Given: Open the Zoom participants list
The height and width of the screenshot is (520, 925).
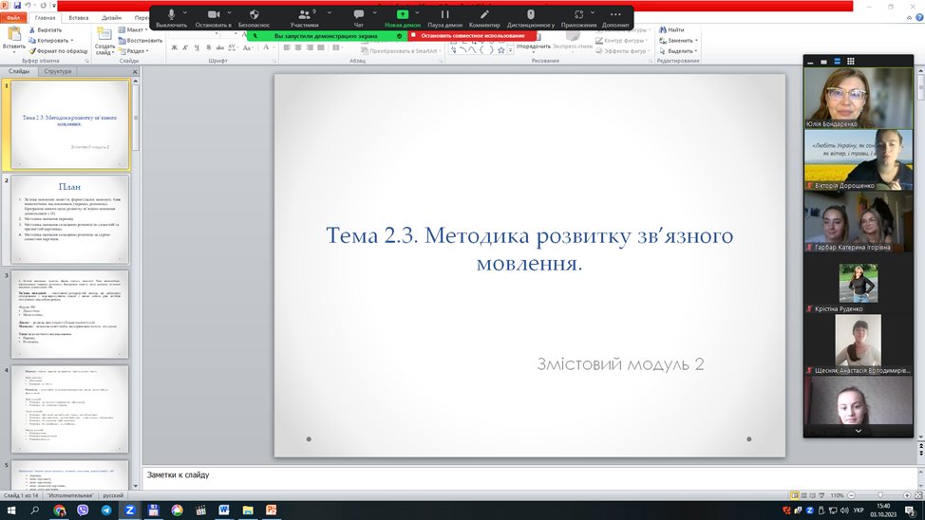Looking at the screenshot, I should coord(304,16).
